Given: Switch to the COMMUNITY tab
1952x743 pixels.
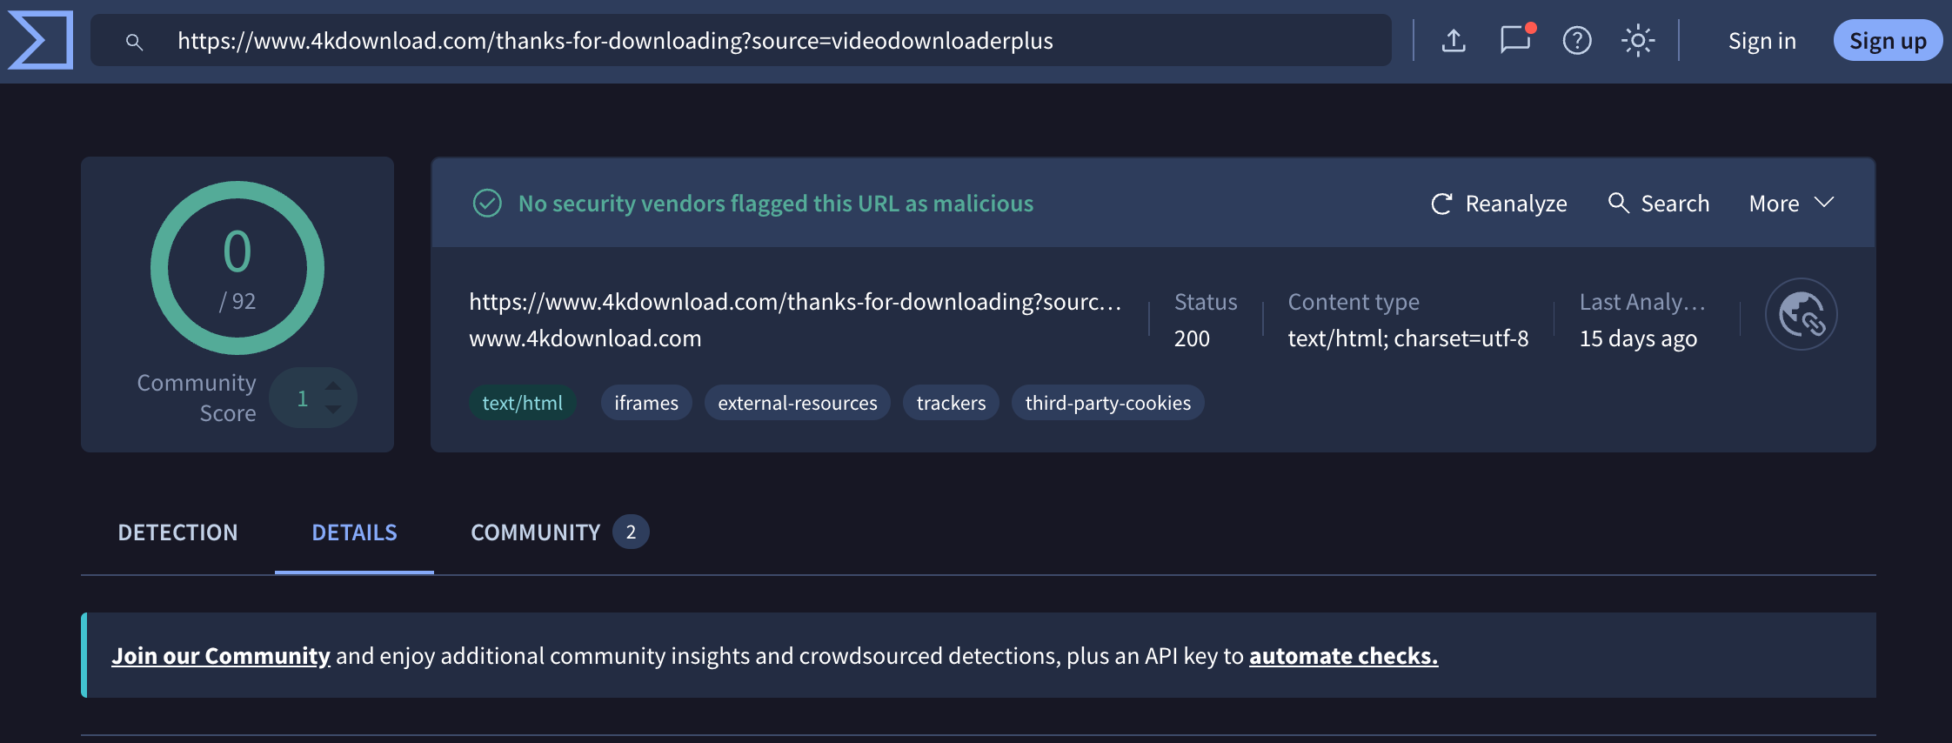Looking at the screenshot, I should 559,532.
